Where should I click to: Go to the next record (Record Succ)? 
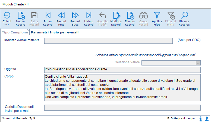point(75,19)
